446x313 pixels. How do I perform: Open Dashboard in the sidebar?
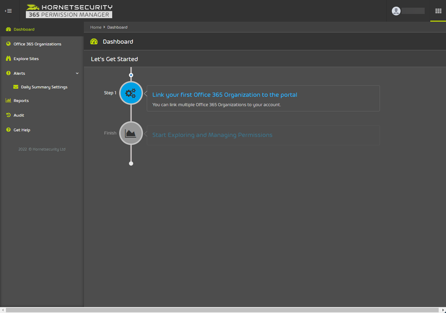click(42, 29)
